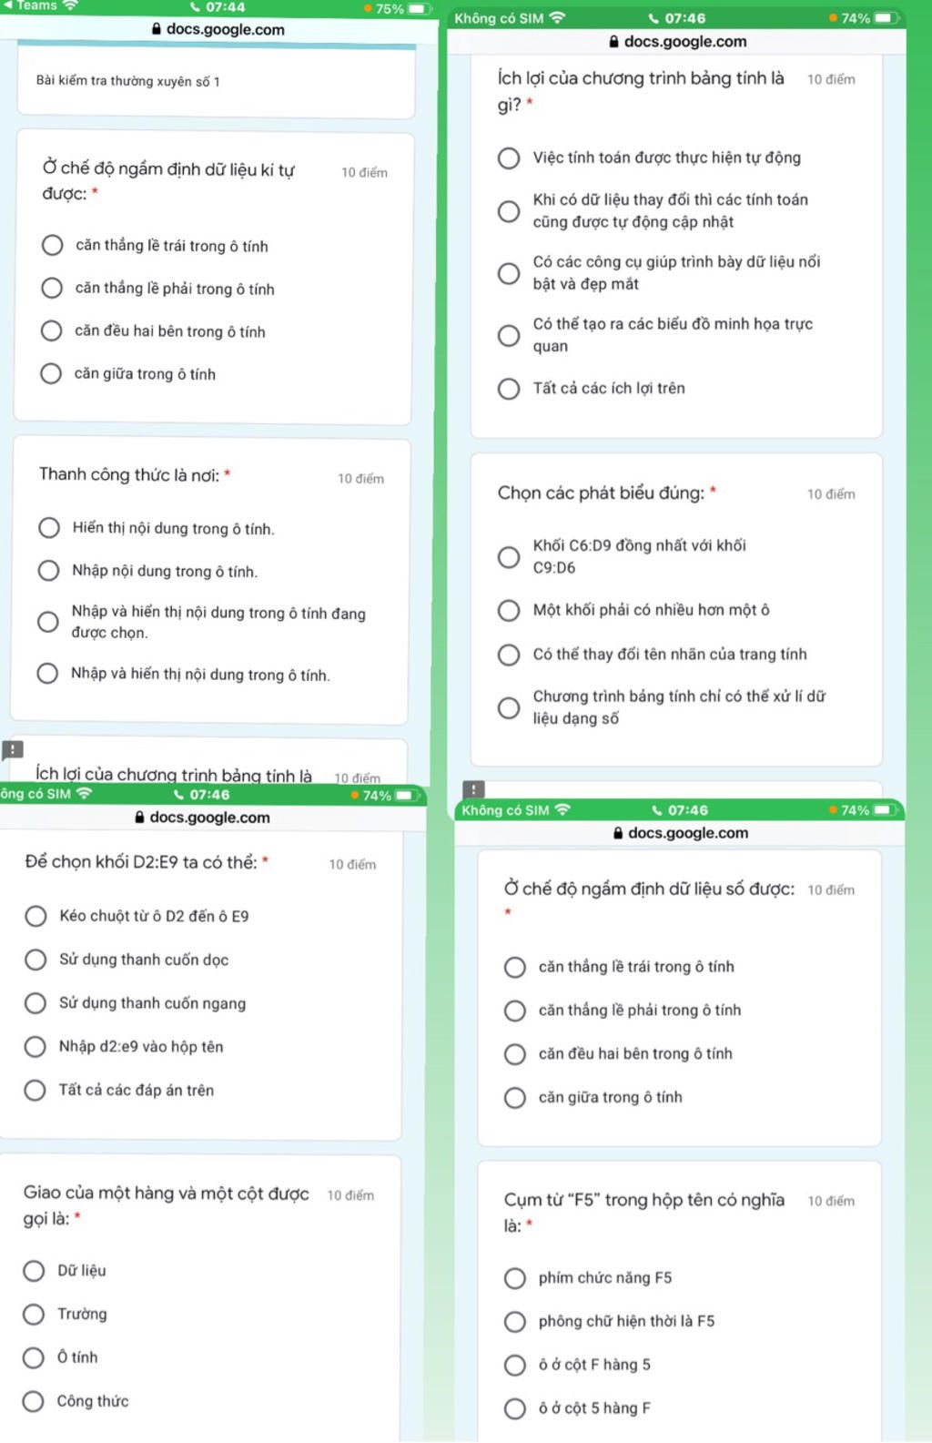
Task: Click the report problem icon left of cut-off 'Ích lợi' card
Action: (x=13, y=750)
